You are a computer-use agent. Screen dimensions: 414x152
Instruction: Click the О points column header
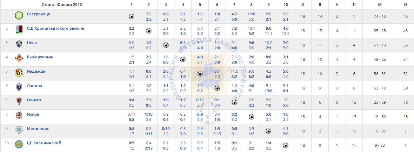pos(405,5)
